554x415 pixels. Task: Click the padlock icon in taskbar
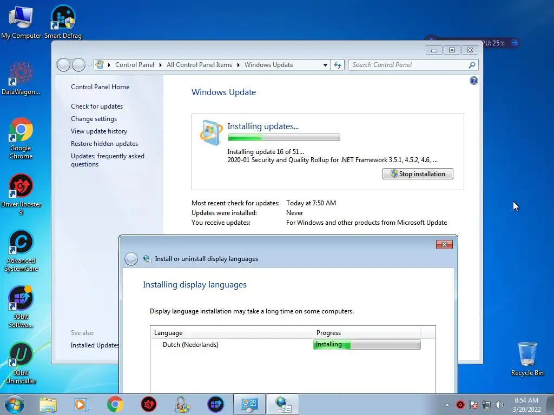coord(182,405)
